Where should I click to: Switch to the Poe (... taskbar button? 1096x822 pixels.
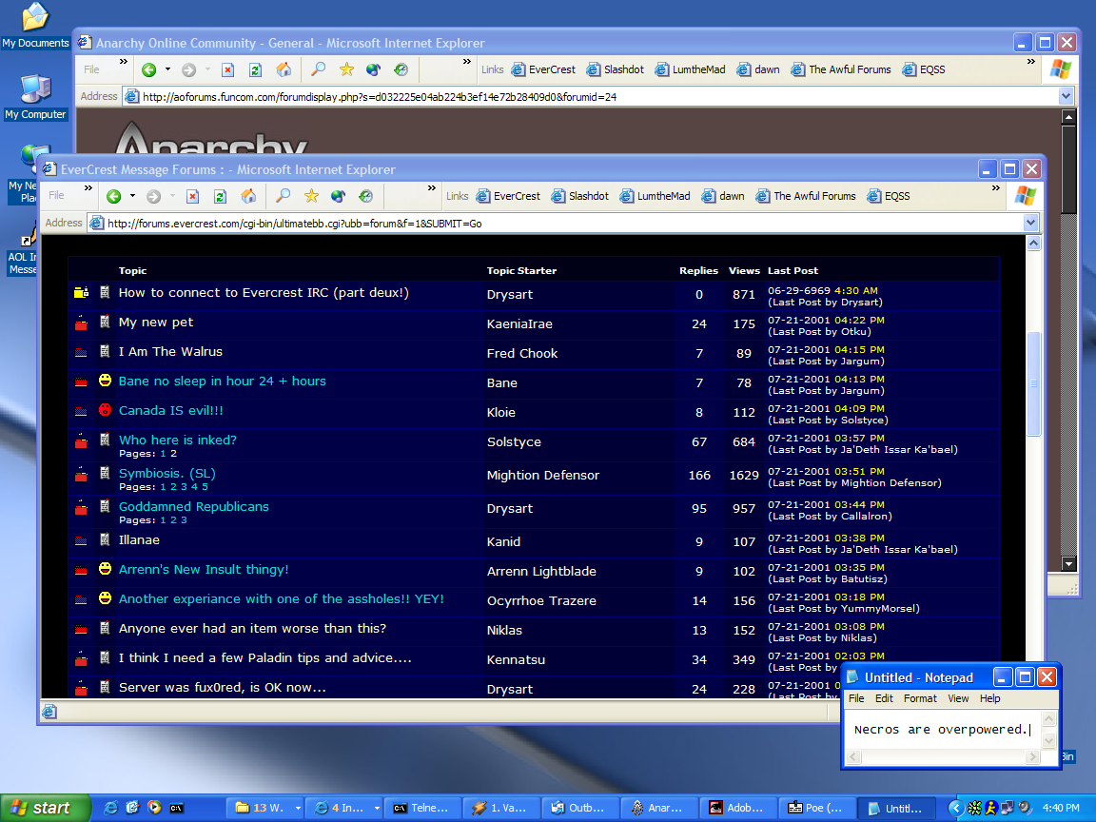tap(816, 808)
